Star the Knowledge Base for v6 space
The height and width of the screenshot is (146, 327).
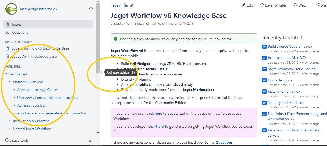point(91,9)
